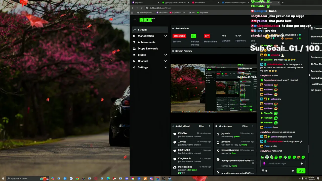Open Chrome from the taskbar

click(77, 178)
